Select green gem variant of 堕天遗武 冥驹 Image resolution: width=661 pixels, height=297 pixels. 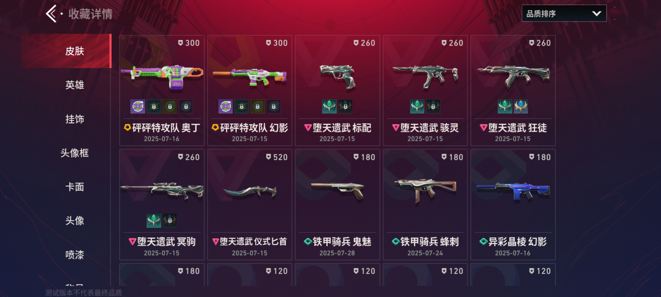[154, 221]
